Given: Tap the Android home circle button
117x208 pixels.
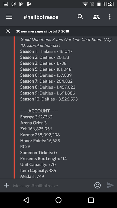Looking at the screenshot, I should point(58,200).
